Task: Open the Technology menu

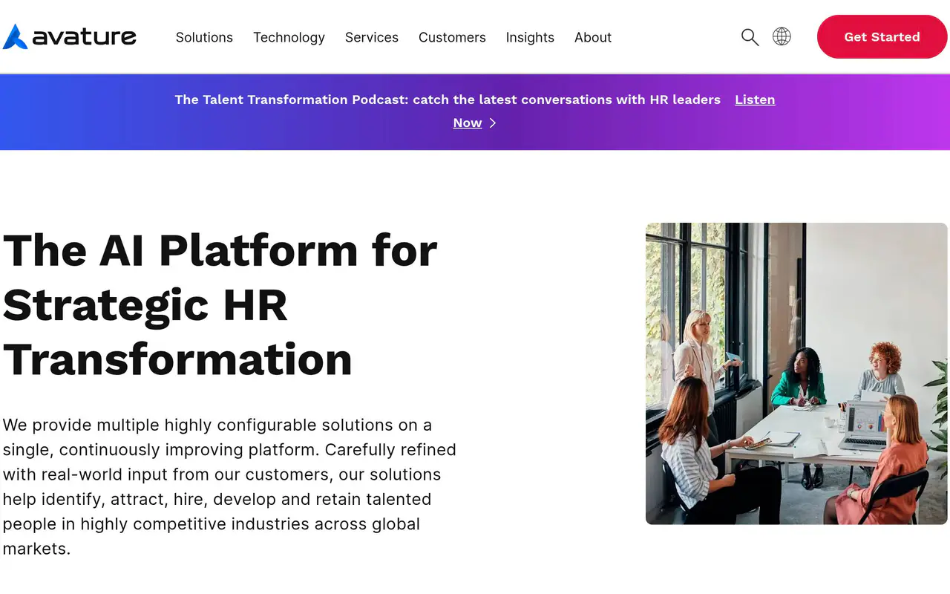Action: click(x=289, y=37)
